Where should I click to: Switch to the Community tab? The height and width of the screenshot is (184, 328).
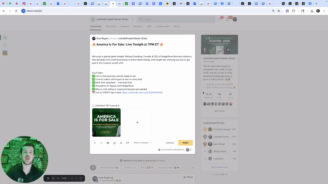coord(95,26)
